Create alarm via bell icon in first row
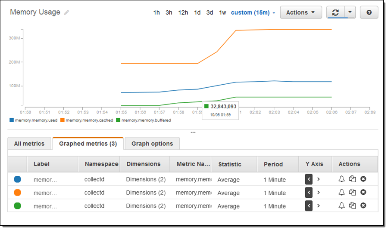 pos(341,179)
